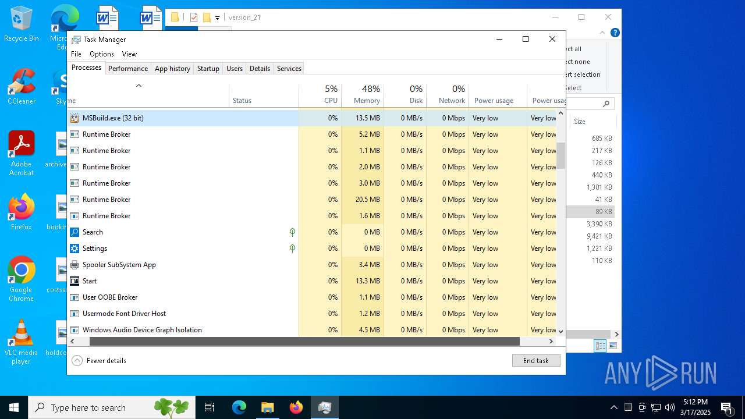Click the End task button
Image resolution: width=745 pixels, height=419 pixels.
pyautogui.click(x=536, y=361)
